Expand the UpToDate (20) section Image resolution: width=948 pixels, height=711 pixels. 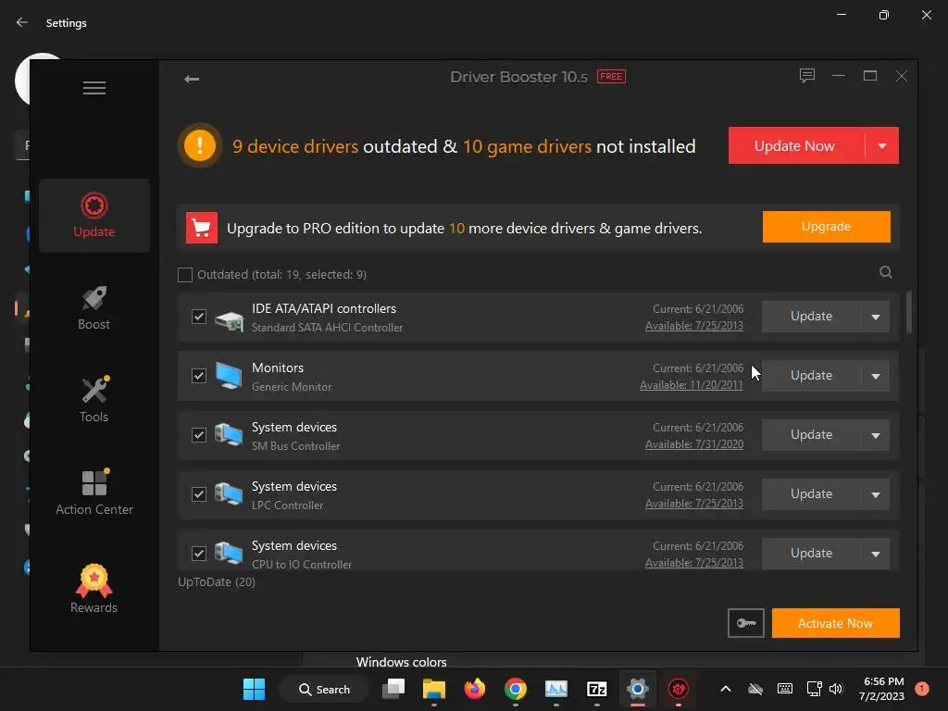tap(217, 581)
